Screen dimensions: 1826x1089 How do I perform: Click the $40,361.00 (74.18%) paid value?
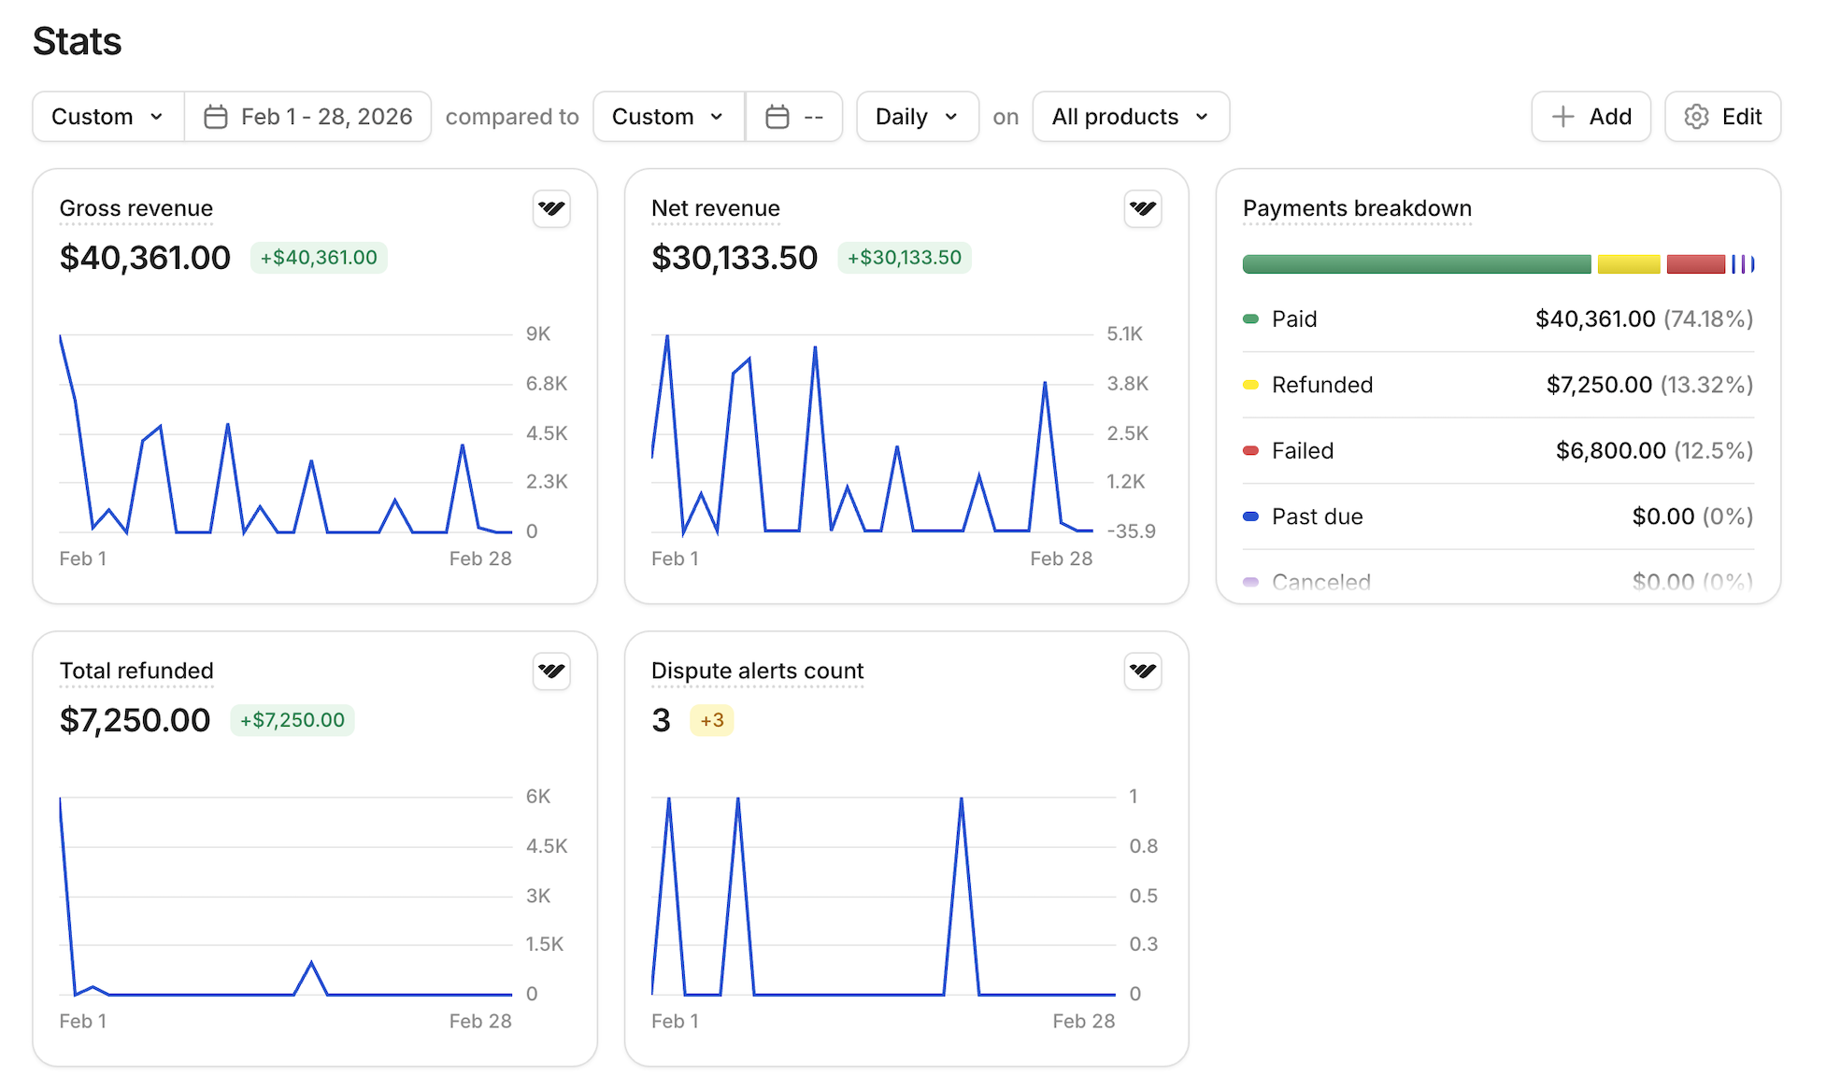(x=1645, y=319)
